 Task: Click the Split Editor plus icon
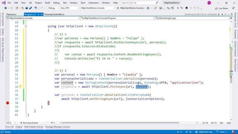click(231, 18)
